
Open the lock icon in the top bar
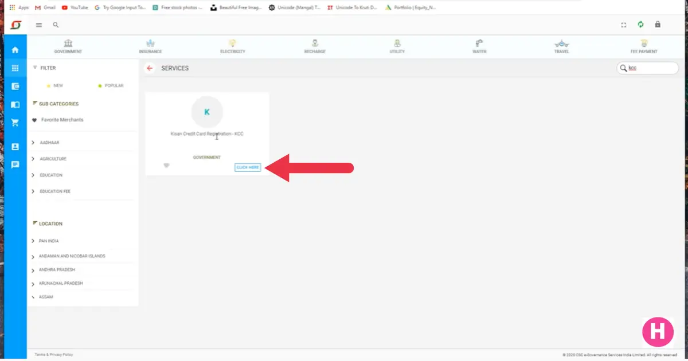[658, 25]
